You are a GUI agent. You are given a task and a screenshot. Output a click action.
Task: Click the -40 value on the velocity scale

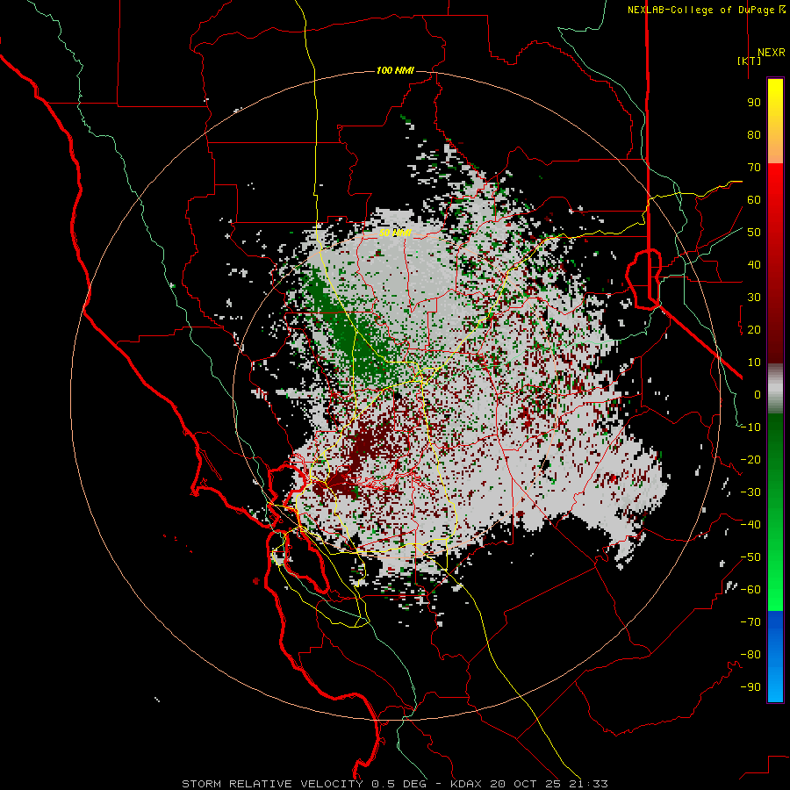coord(750,525)
